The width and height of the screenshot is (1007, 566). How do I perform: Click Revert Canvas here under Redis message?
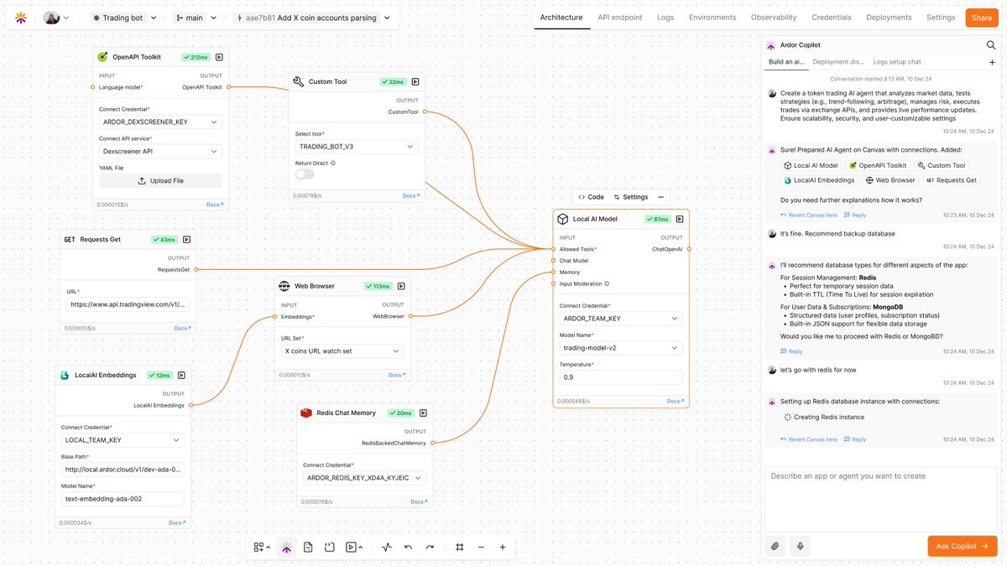(809, 439)
